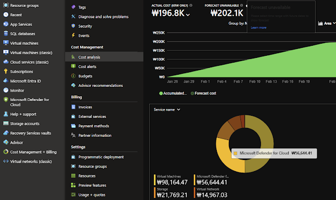Click info icon beside Actual Cost

(x=191, y=5)
